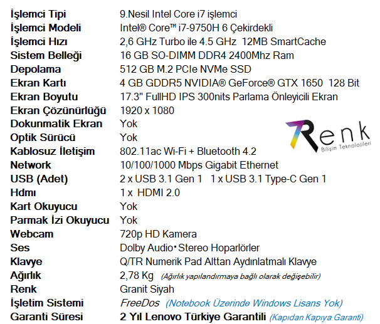Click 'Yok' next to Optik Sürücü
The height and width of the screenshot is (324, 380).
tap(129, 137)
